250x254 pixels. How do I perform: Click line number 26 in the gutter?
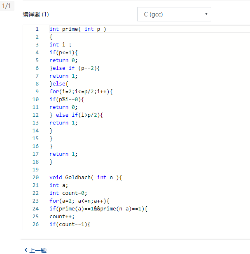[x=35, y=224]
